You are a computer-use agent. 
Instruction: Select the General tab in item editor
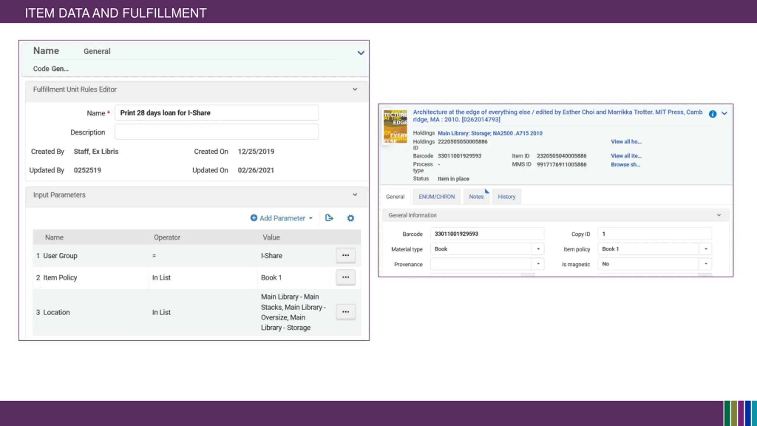point(395,197)
